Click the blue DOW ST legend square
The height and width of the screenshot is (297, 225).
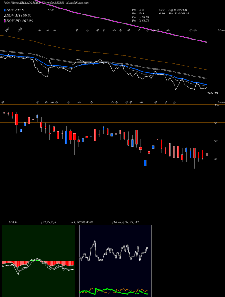click(x=4, y=10)
